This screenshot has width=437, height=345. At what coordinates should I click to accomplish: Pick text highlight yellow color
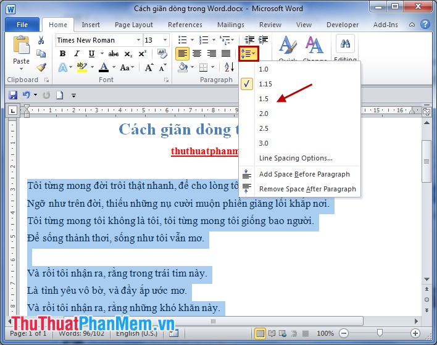coord(81,67)
